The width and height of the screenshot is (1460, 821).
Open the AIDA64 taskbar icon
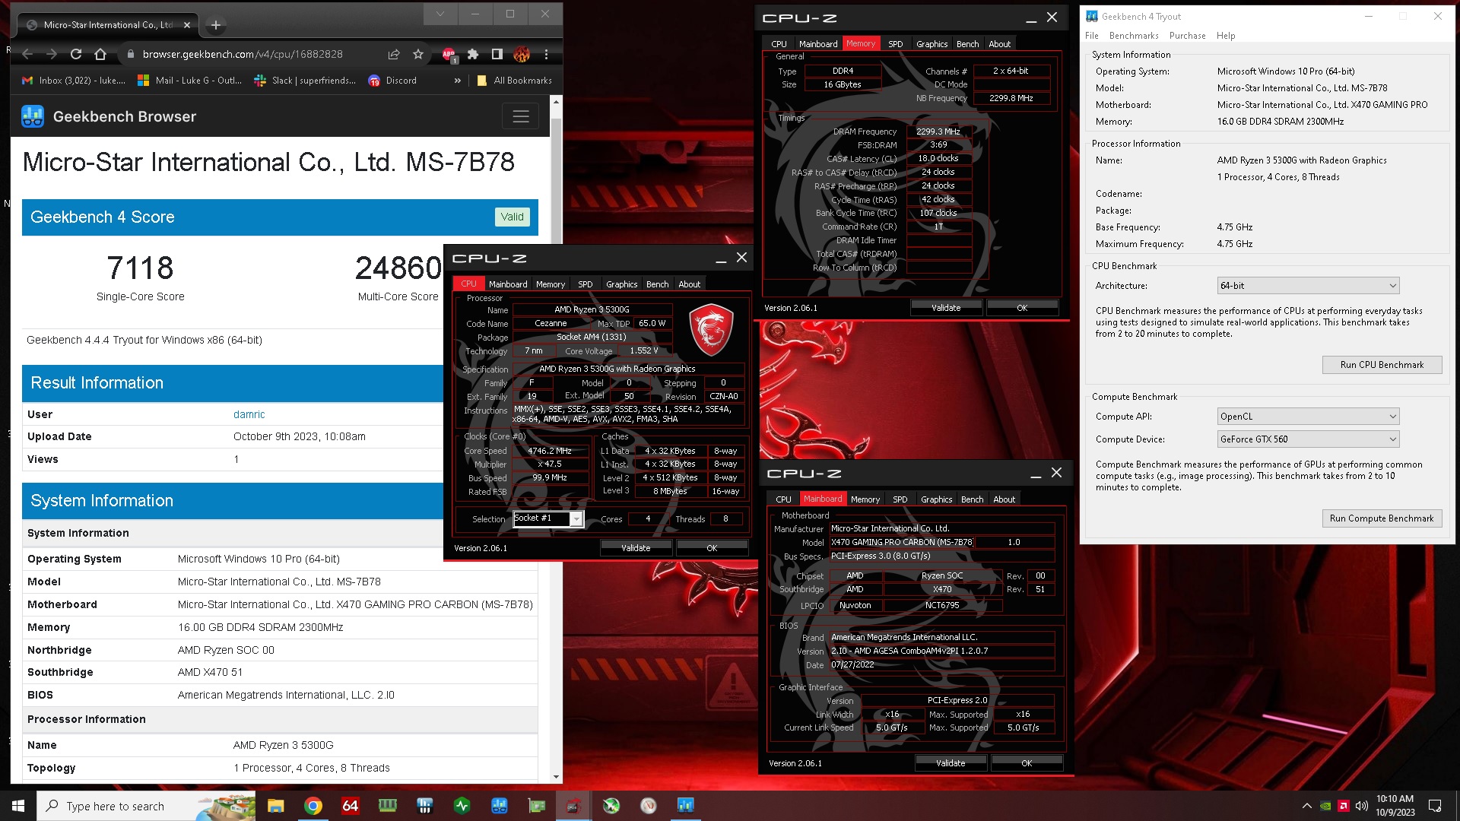coord(350,806)
